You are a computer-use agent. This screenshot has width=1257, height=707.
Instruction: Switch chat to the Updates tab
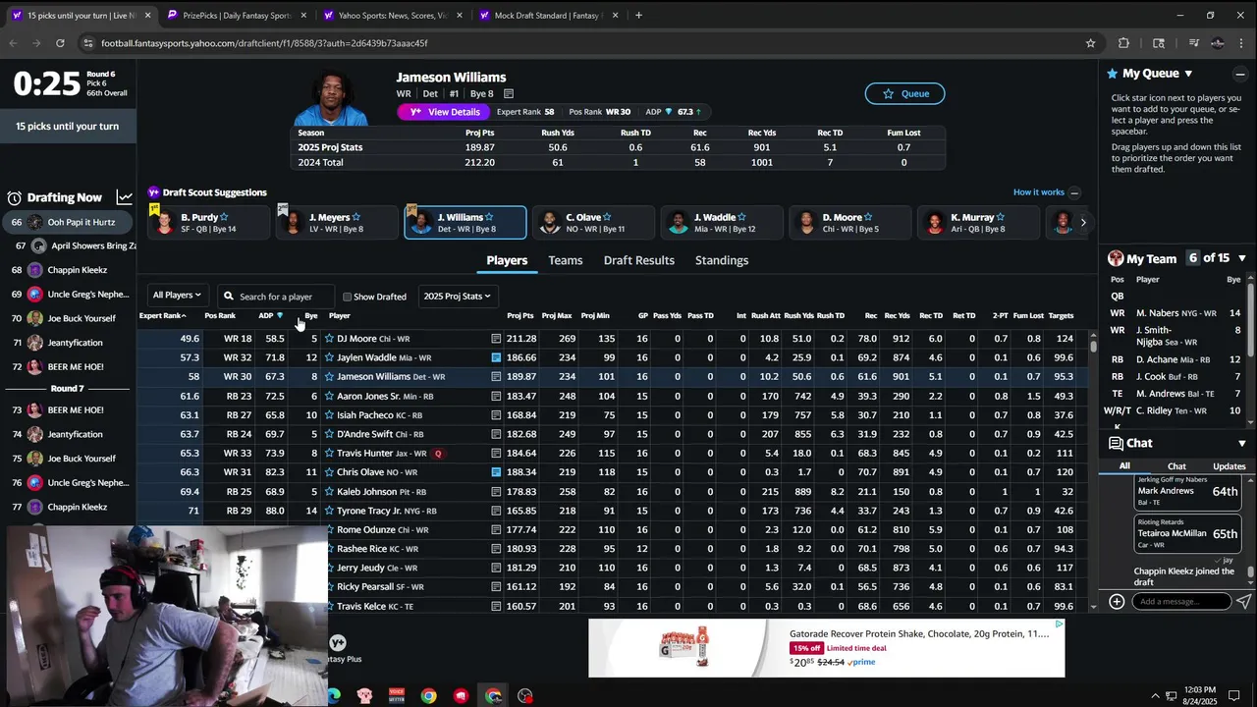(1229, 466)
